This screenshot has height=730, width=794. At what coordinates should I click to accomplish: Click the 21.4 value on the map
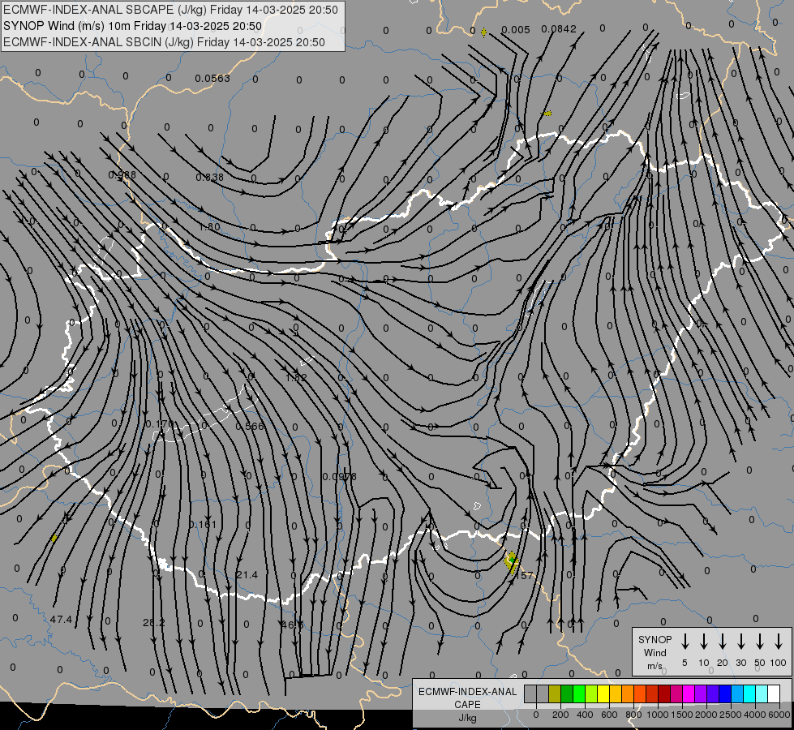tap(247, 574)
